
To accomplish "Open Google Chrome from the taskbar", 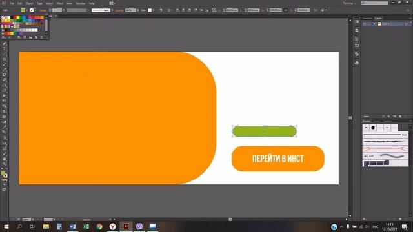I will tap(99, 226).
